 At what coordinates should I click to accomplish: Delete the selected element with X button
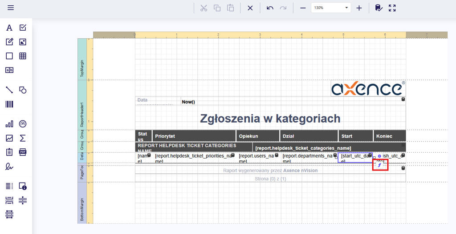tap(250, 8)
